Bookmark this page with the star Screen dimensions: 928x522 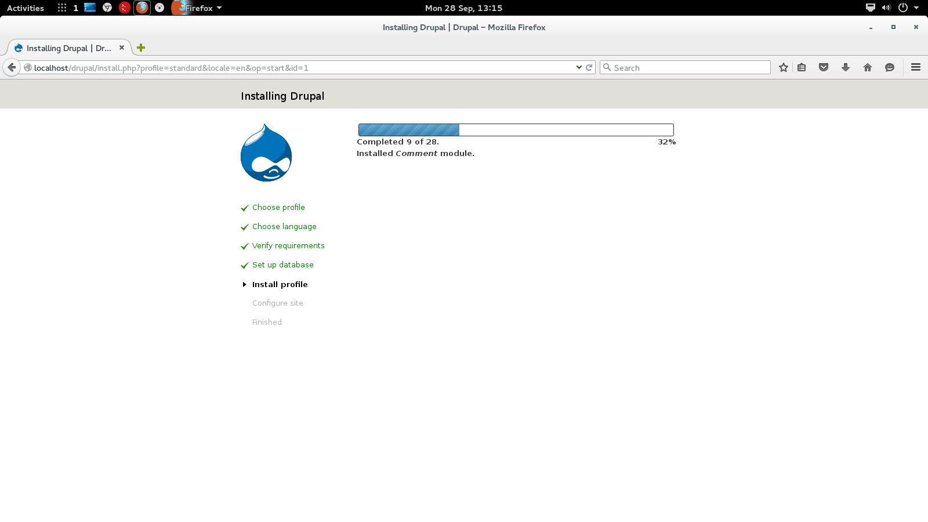point(784,67)
